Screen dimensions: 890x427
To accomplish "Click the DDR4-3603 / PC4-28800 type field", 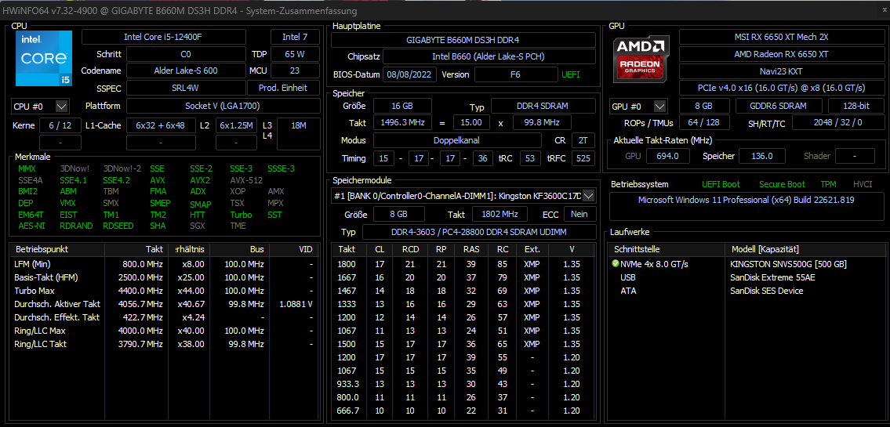I will coord(479,233).
